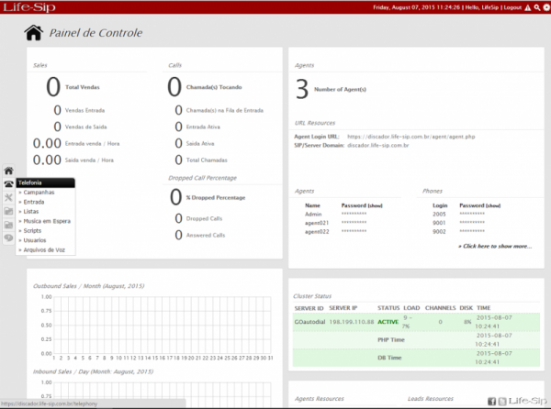Open the folder with chart sidebar icon
This screenshot has width=551, height=409.
[9, 211]
